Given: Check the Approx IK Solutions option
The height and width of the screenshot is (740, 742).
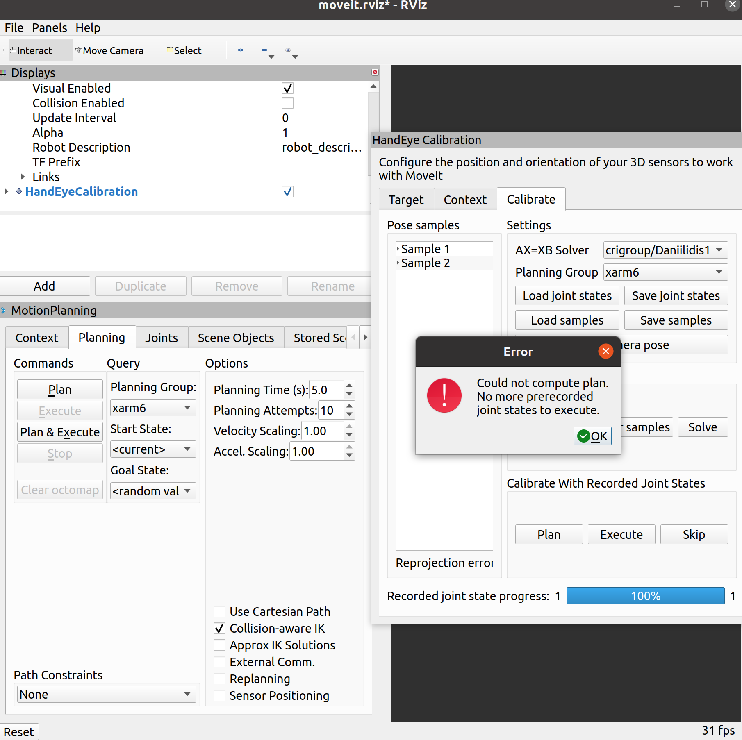Looking at the screenshot, I should (x=219, y=645).
